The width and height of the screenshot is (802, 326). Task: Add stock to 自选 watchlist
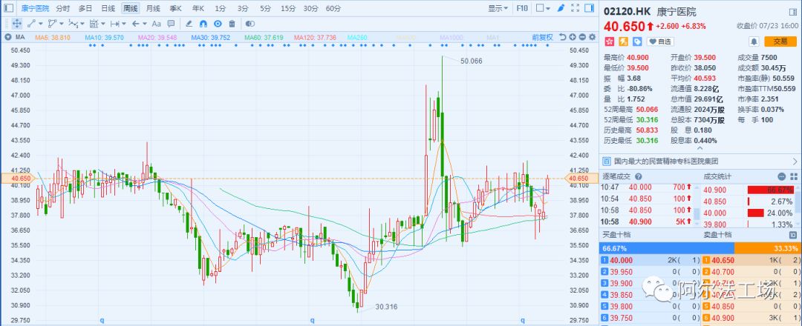point(660,41)
